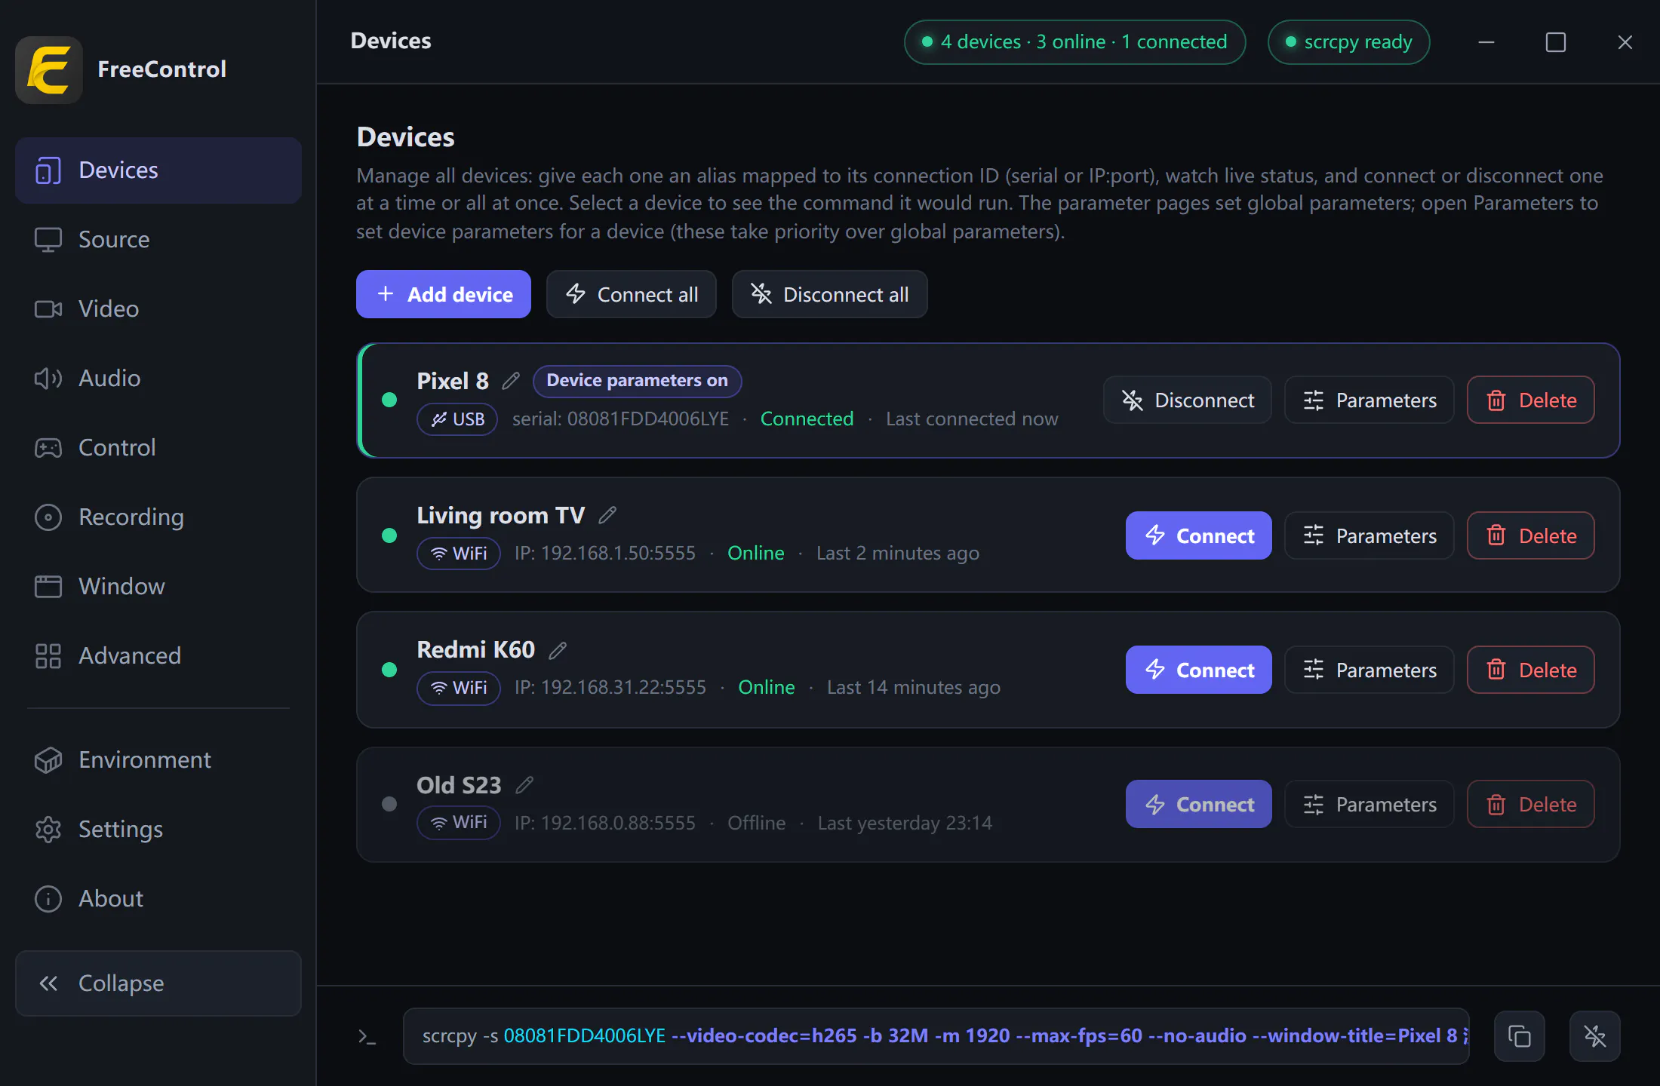The image size is (1660, 1086).
Task: Open the Audio section
Action: [x=158, y=379]
